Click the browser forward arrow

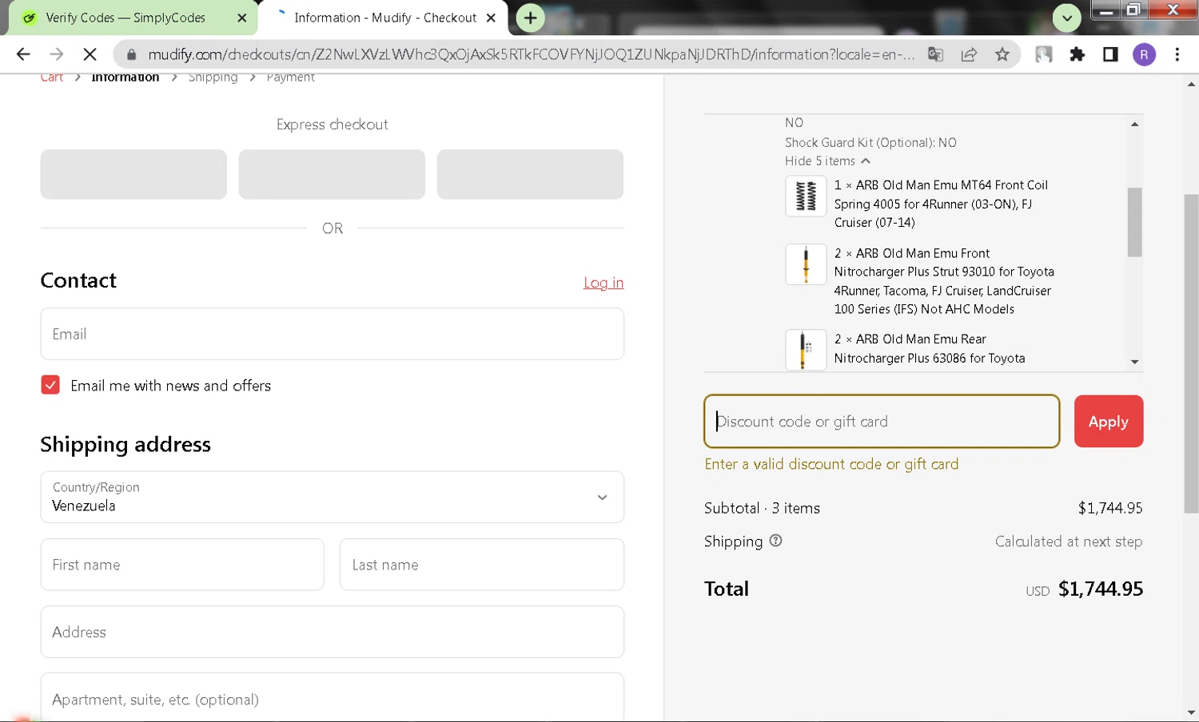(x=56, y=54)
